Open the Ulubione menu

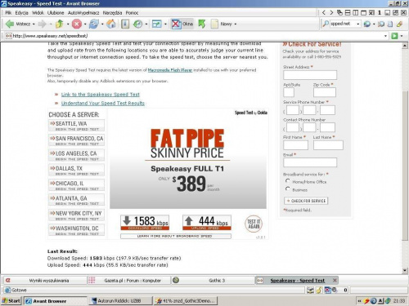tap(56, 13)
